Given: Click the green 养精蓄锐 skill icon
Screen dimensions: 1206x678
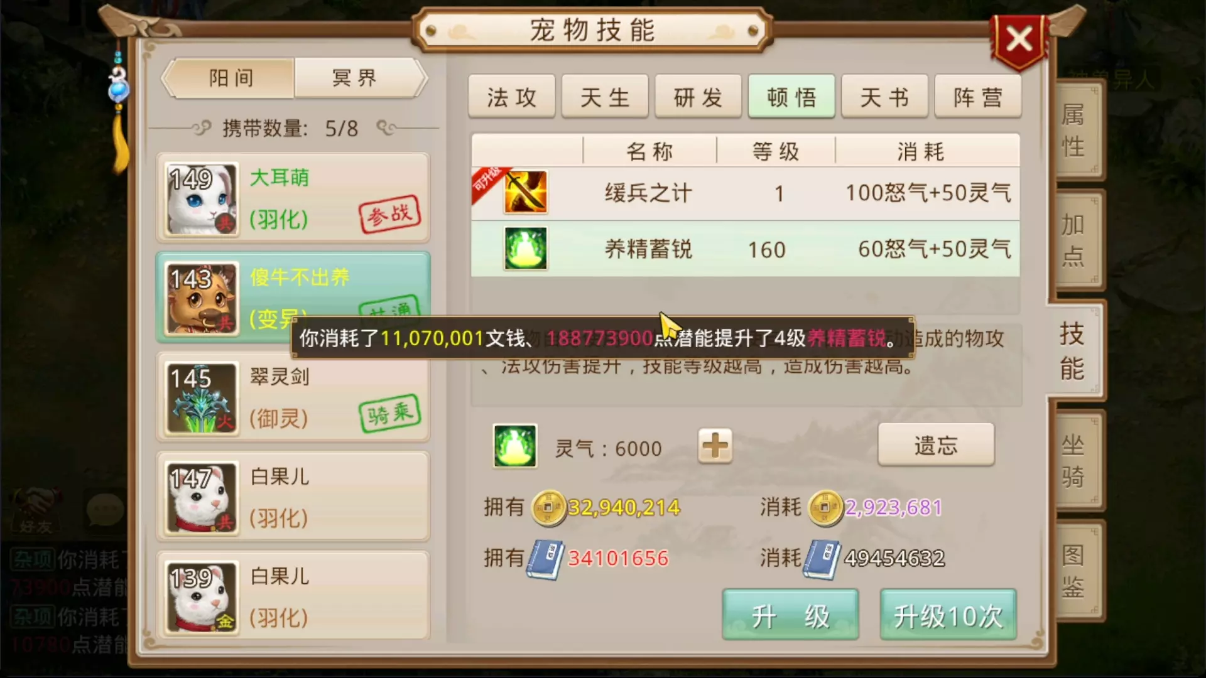Looking at the screenshot, I should (x=526, y=249).
